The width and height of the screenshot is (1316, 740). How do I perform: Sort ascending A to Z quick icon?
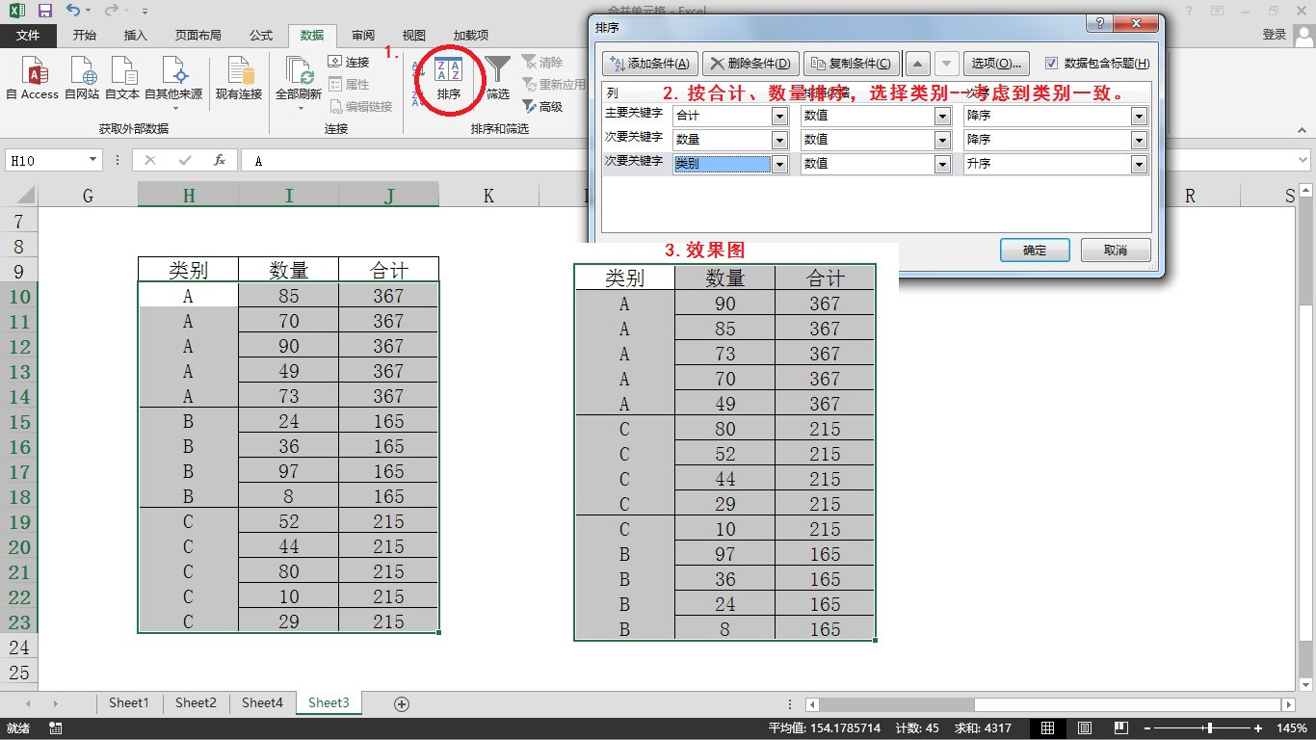pos(419,68)
